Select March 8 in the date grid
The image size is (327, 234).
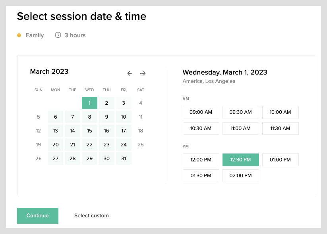89,117
